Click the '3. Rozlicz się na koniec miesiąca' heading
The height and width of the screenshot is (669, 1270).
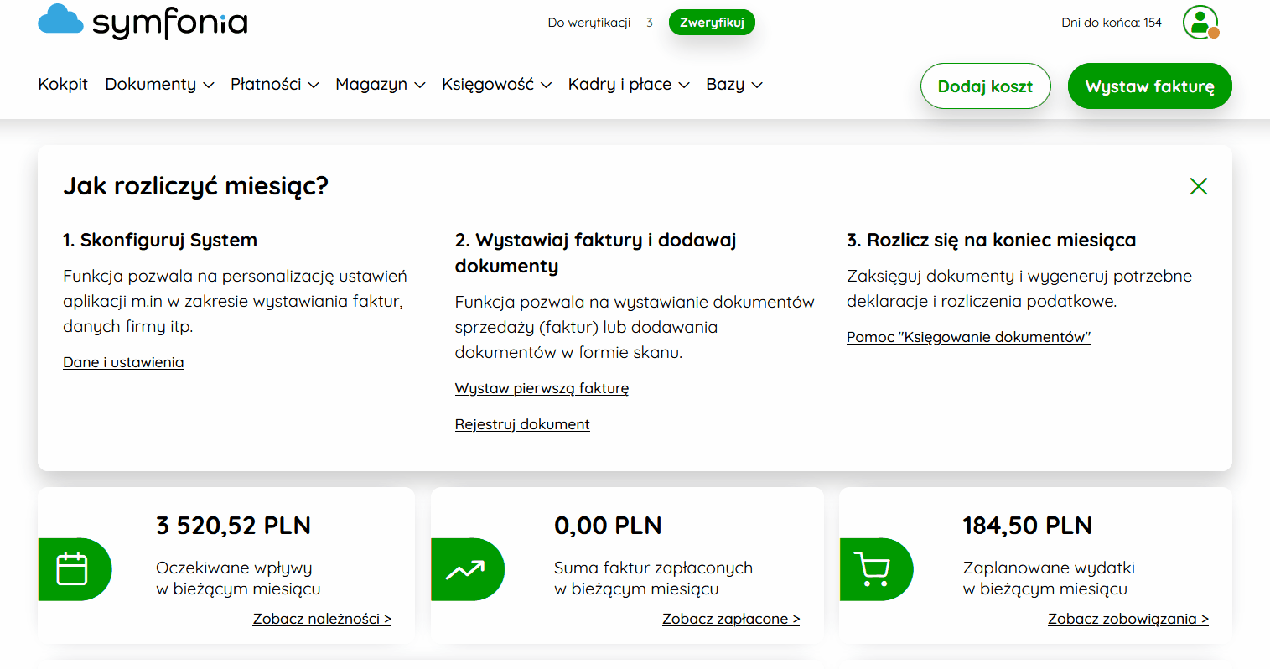coord(991,241)
